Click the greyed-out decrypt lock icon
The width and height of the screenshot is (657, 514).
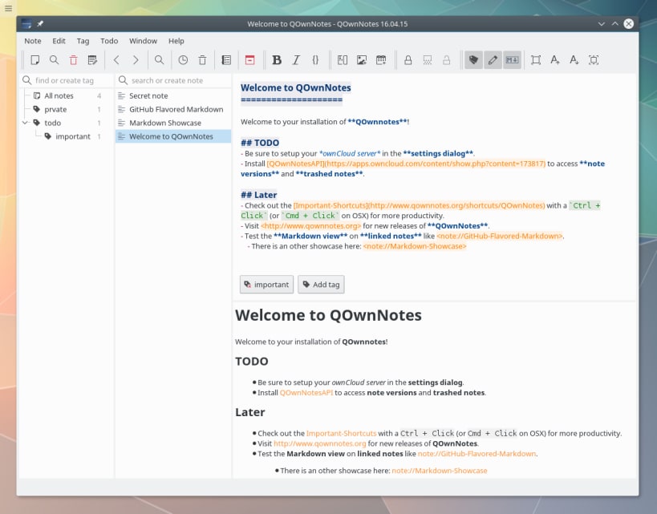tap(447, 60)
